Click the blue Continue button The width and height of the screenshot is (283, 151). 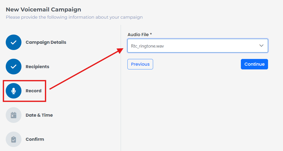[254, 64]
